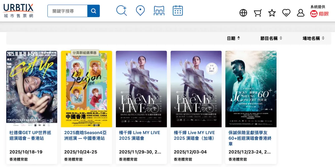Open the venue location pin icon
This screenshot has height=167, width=335.
tap(140, 11)
